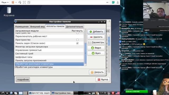This screenshot has height=95, width=169.
Task: Click applet list scrollbar up arrow
Action: pos(85,30)
